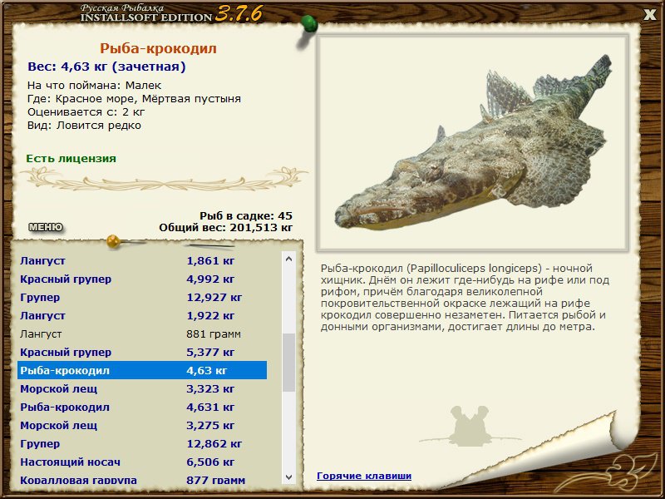The width and height of the screenshot is (665, 499).
Task: Close the fish tank window with X
Action: pos(649,13)
